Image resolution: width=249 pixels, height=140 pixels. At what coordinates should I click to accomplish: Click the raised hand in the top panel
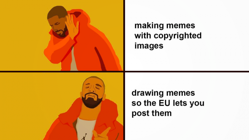(72, 26)
